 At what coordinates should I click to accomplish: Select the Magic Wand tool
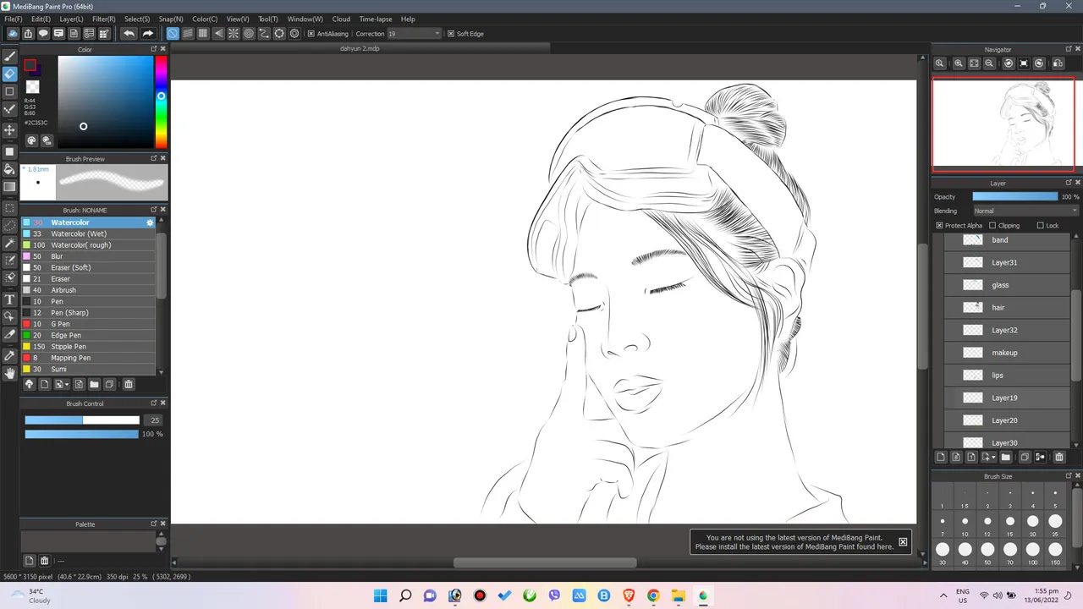click(10, 244)
